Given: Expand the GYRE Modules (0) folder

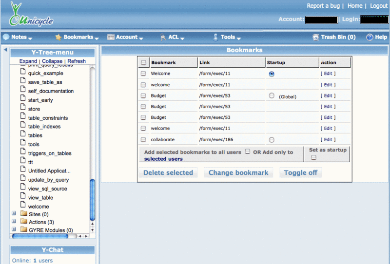Looking at the screenshot, I should (14, 229).
